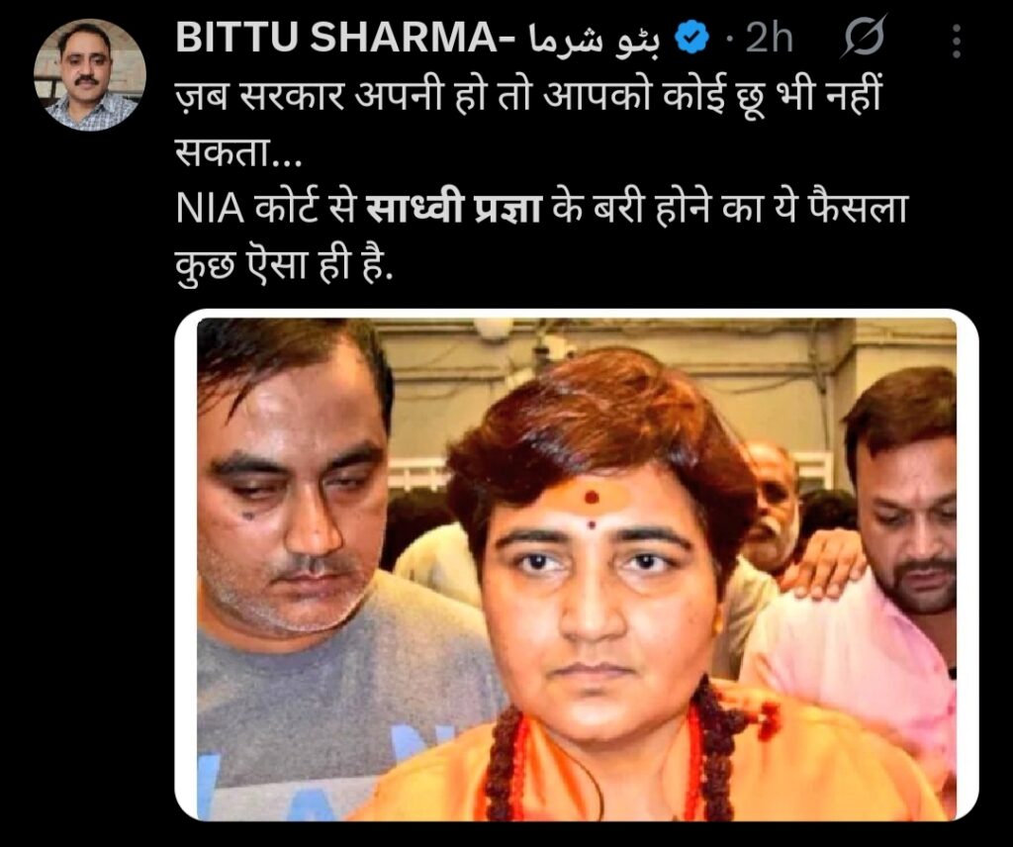Screen dimensions: 1013x847
Task: Open the Grok explain-post icon
Action: pyautogui.click(x=863, y=38)
